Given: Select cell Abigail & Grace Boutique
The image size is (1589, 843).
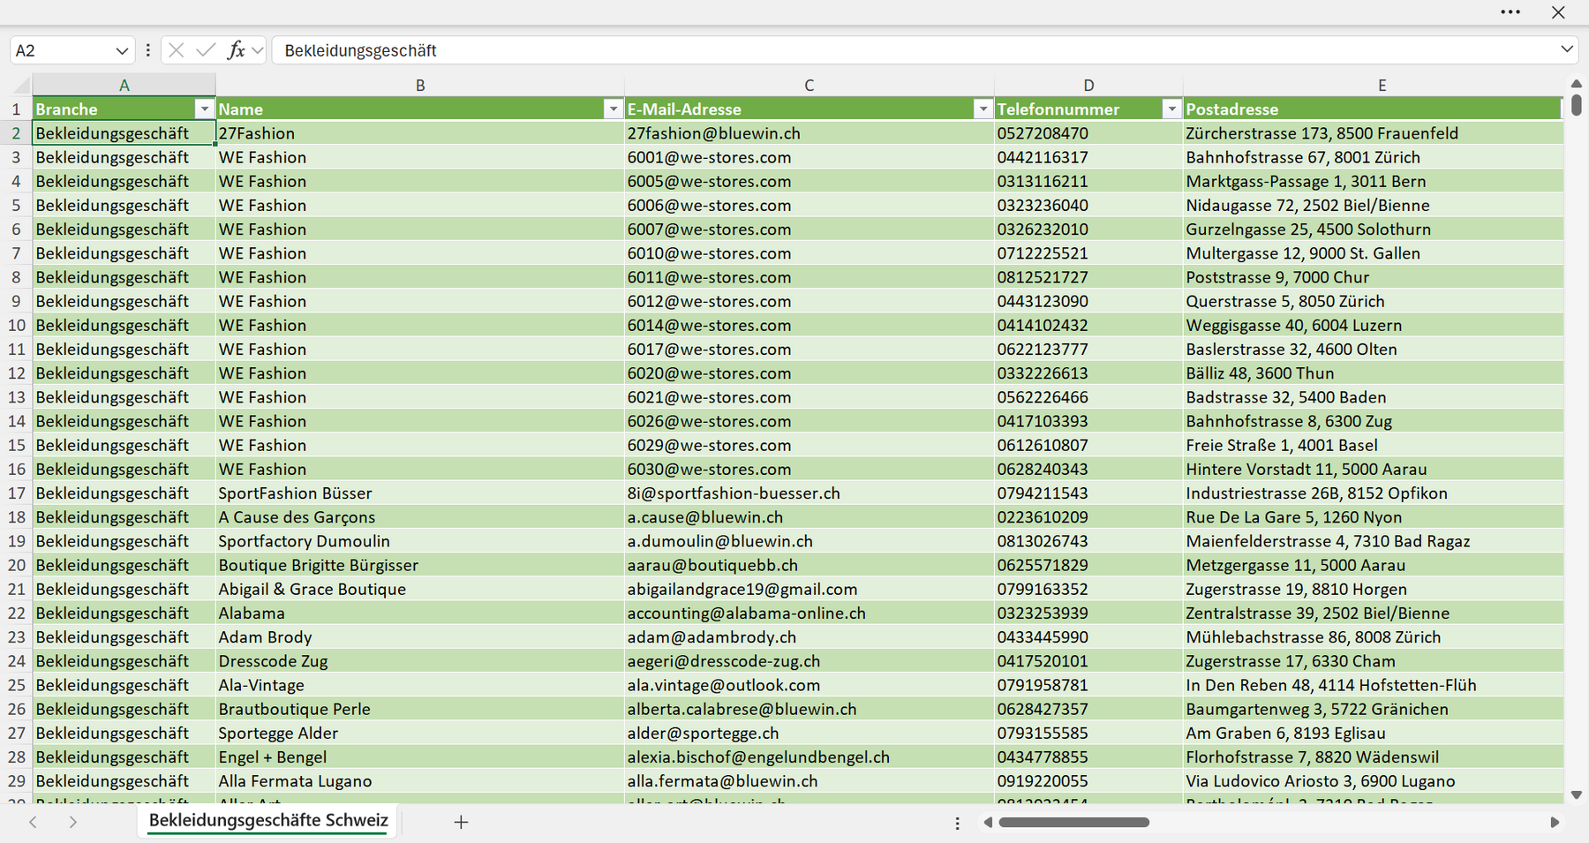Looking at the screenshot, I should [420, 589].
